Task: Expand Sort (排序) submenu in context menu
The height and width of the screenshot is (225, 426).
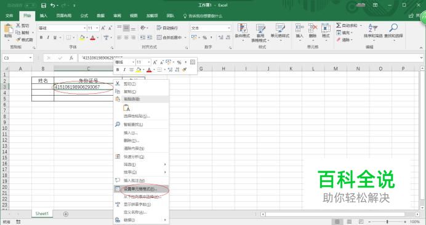Action: point(142,172)
